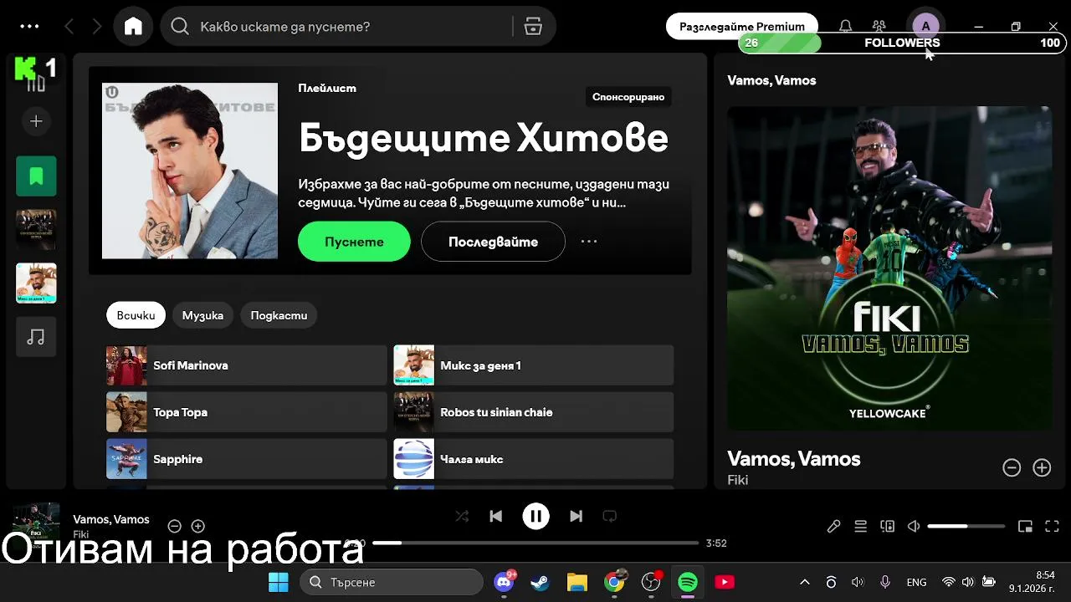The height and width of the screenshot is (602, 1071).
Task: Open connect to a device
Action: 887,526
